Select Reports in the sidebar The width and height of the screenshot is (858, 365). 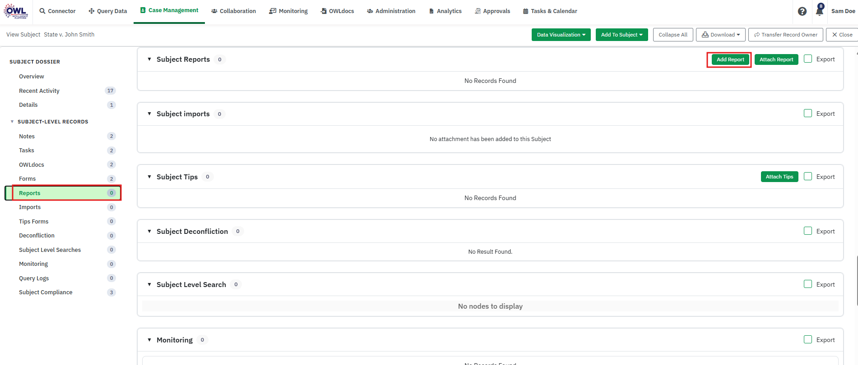pos(63,193)
